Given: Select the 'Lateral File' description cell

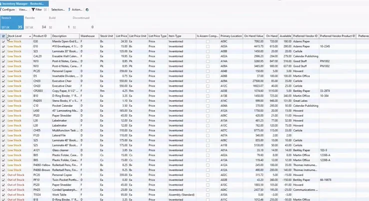Looking at the screenshot, I should [x=65, y=135].
